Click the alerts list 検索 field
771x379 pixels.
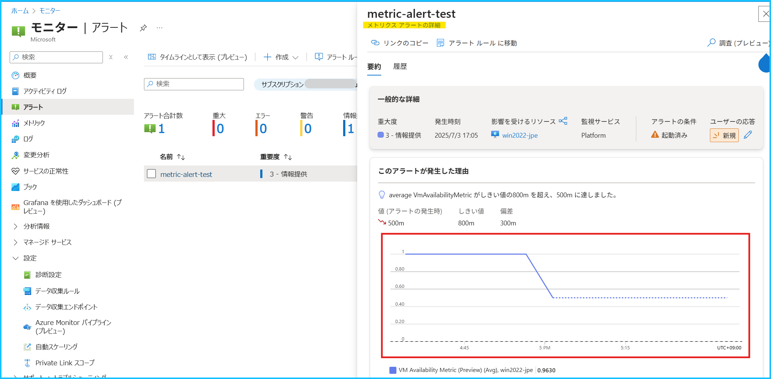(x=194, y=84)
